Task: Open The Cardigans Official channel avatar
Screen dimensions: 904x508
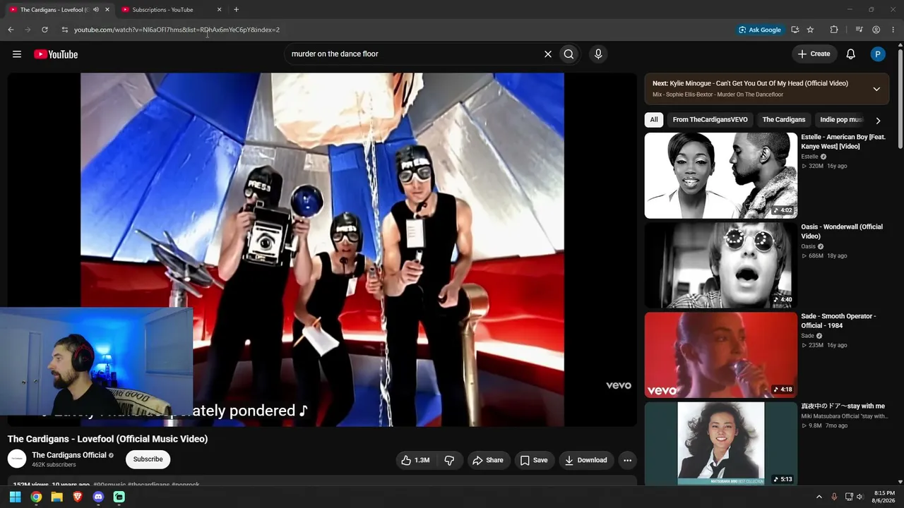Action: (17, 459)
